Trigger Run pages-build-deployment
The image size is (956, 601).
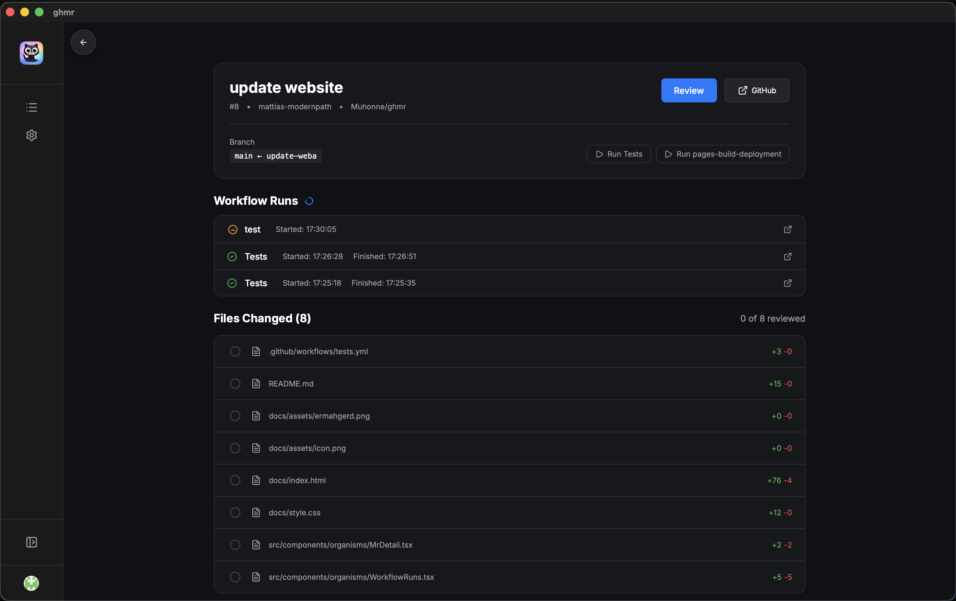[x=722, y=154]
